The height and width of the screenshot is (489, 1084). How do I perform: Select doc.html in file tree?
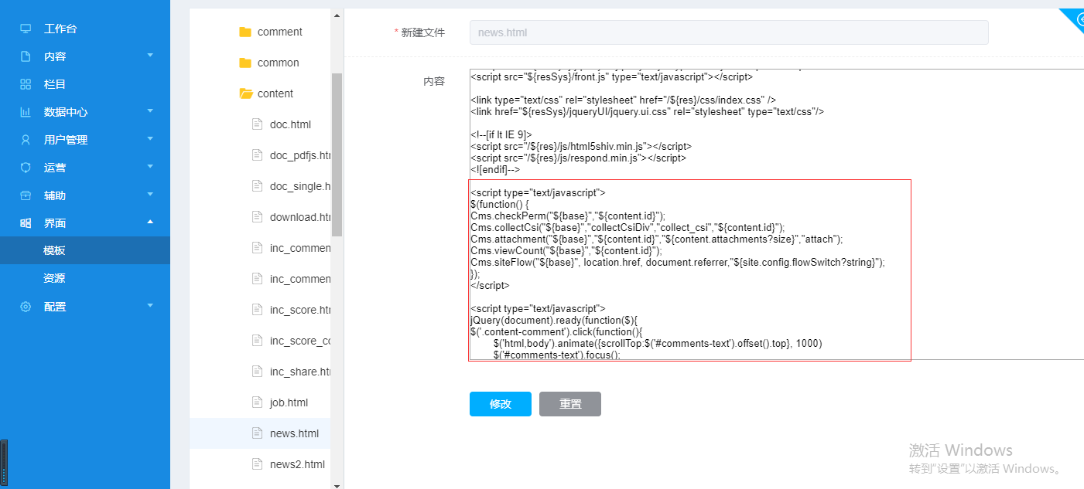coord(290,124)
